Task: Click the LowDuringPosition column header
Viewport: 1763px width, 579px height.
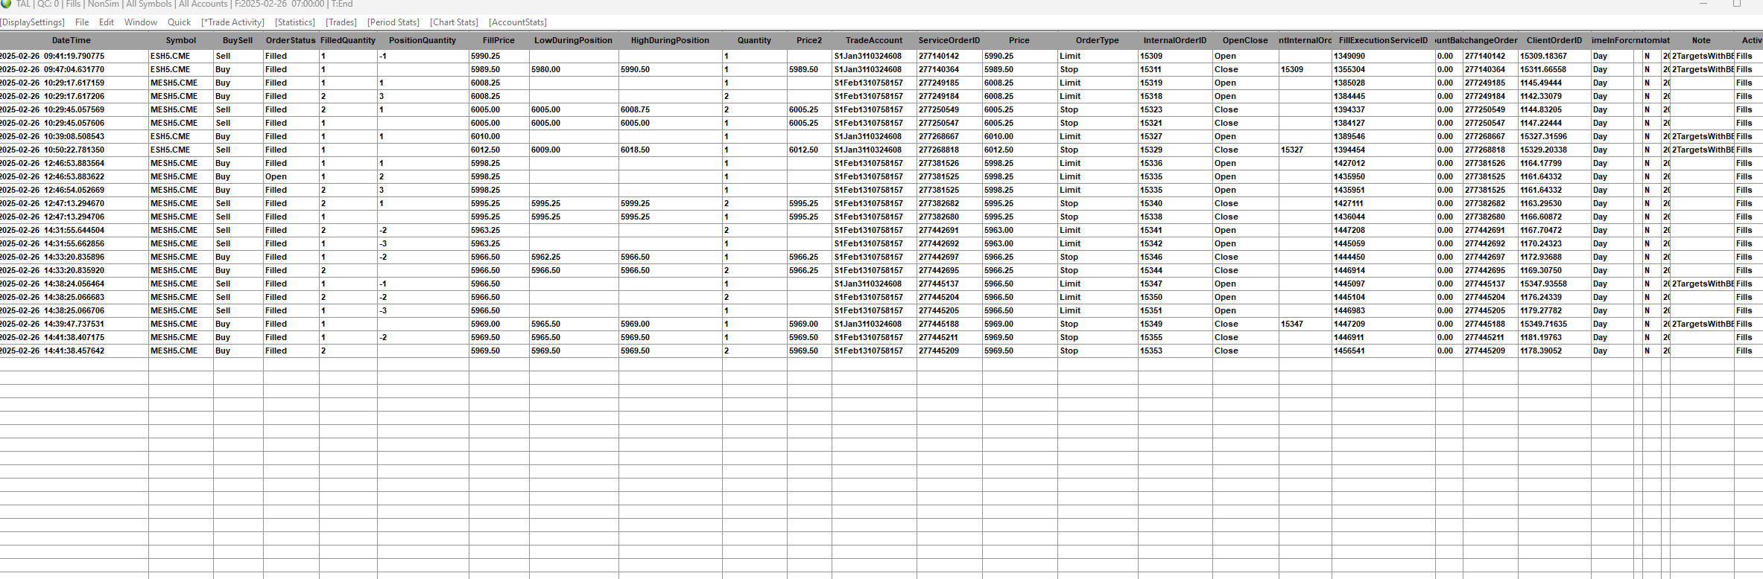Action: [x=574, y=40]
